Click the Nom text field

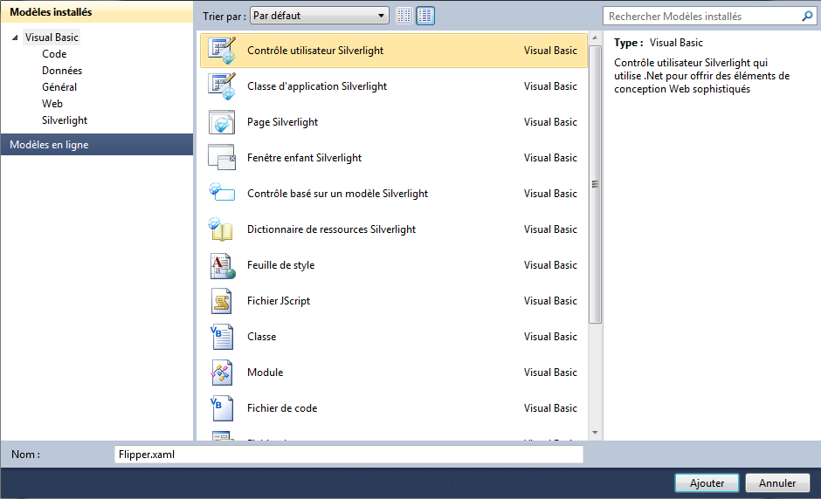(x=348, y=455)
